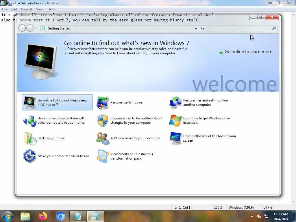Switch to Getting Started taskbar button
The width and height of the screenshot is (296, 222).
[95, 216]
